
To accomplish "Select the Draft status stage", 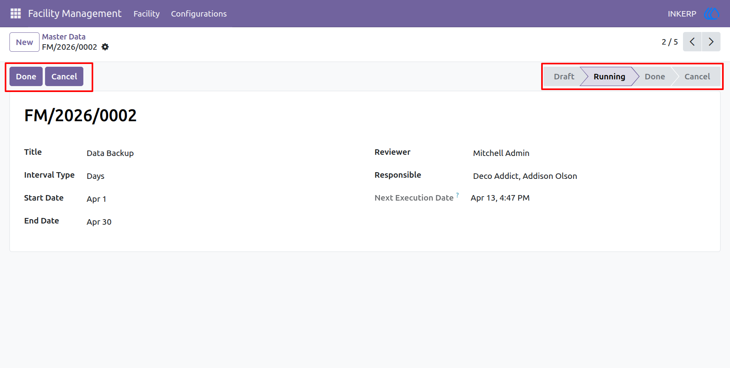I will click(x=564, y=77).
